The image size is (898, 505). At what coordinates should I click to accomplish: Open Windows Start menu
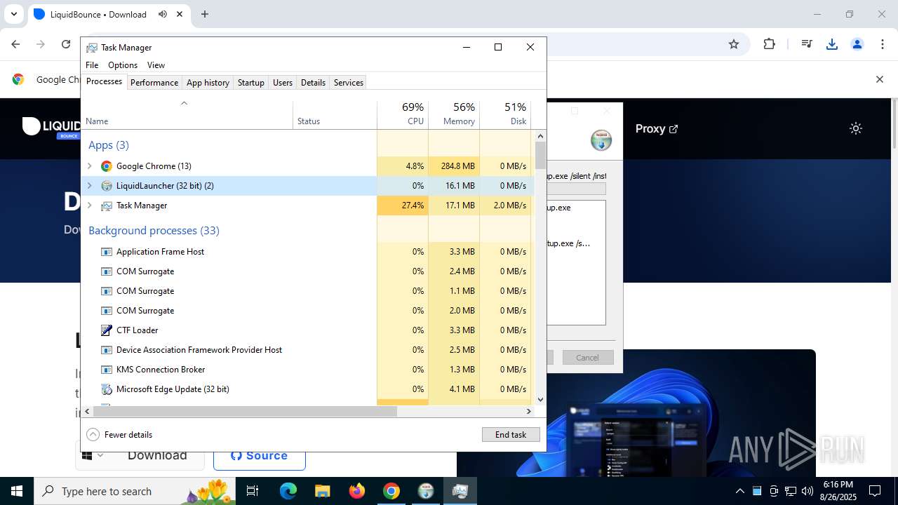(17, 491)
